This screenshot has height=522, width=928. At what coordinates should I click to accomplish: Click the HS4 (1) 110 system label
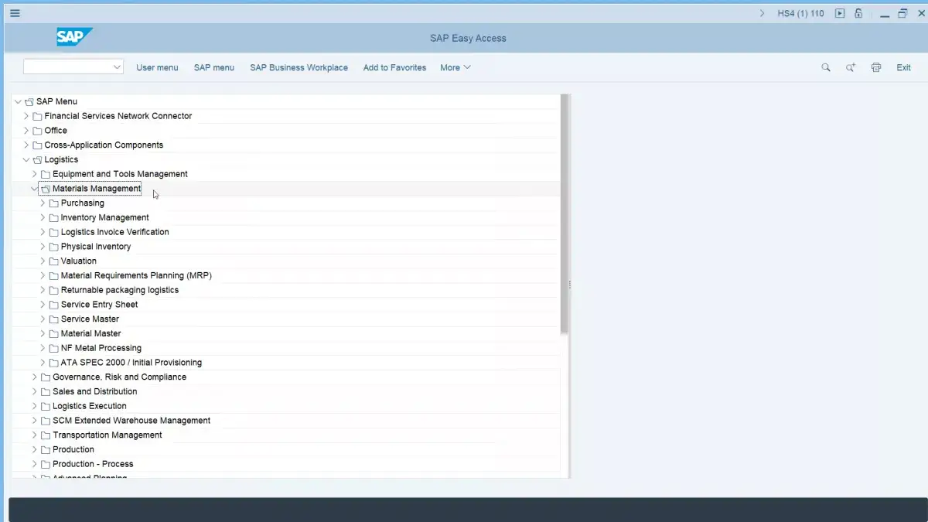point(801,13)
